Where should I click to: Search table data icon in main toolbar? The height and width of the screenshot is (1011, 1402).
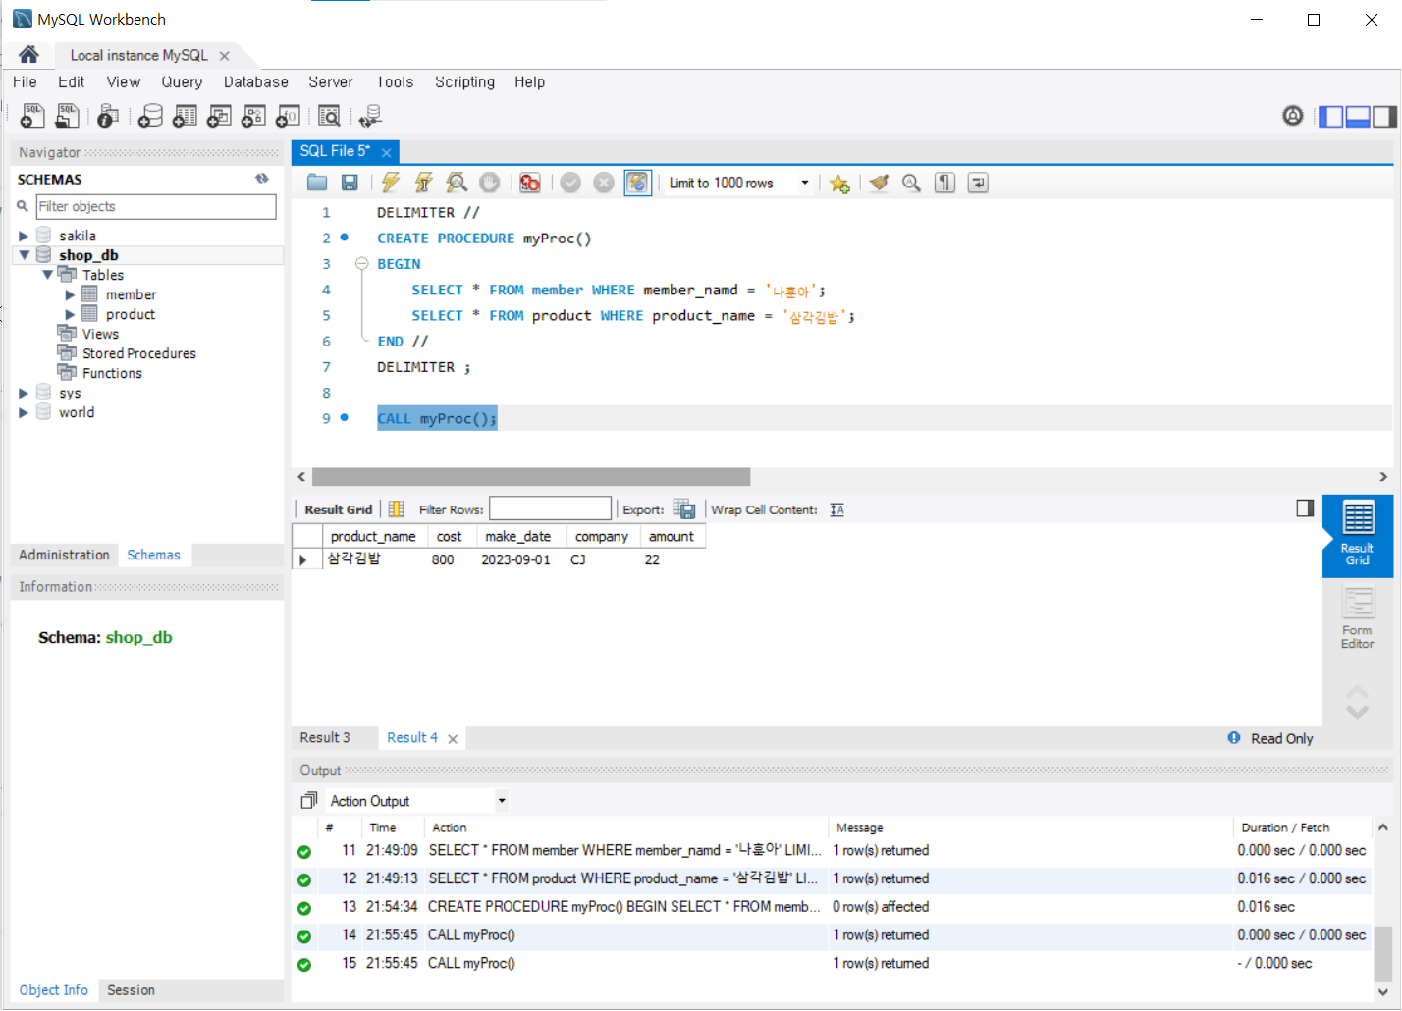(329, 117)
